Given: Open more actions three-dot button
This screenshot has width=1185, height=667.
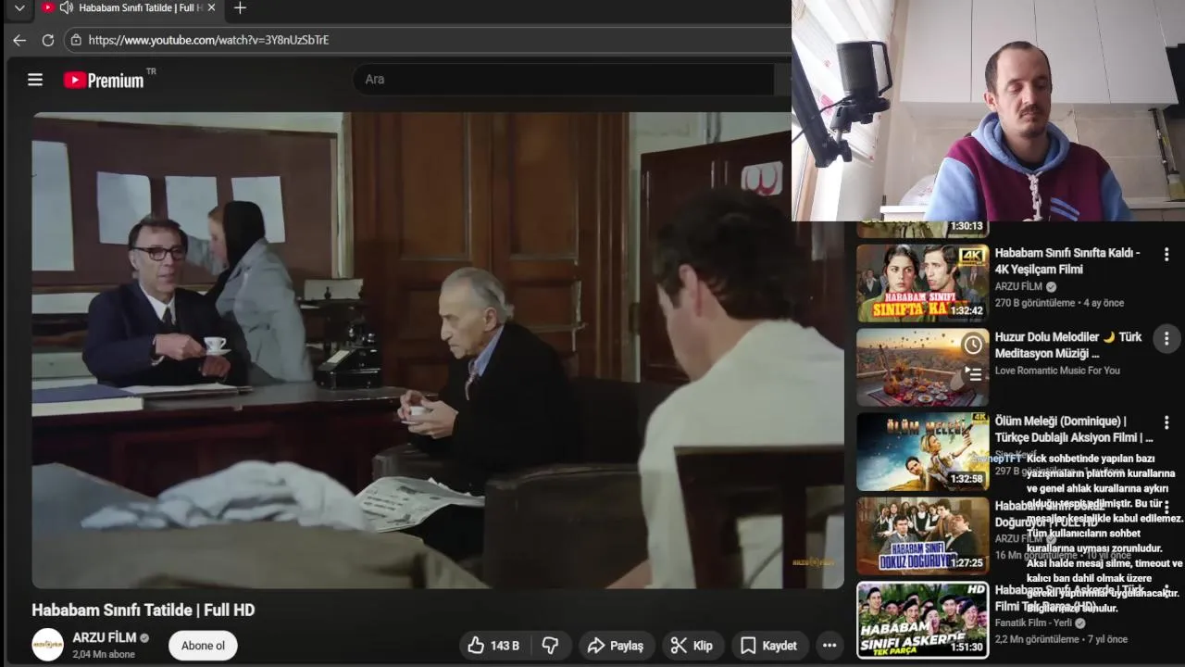Looking at the screenshot, I should coord(829,646).
